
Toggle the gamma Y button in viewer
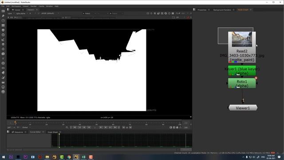[x=66, y=17]
